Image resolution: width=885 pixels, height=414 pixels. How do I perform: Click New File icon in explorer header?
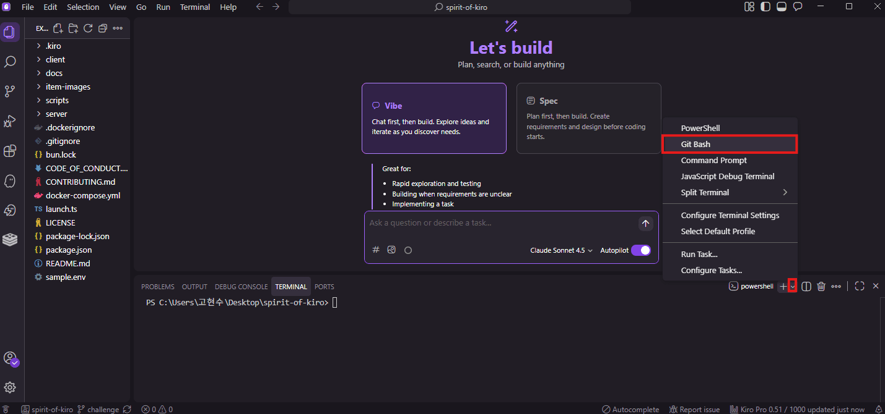(58, 28)
